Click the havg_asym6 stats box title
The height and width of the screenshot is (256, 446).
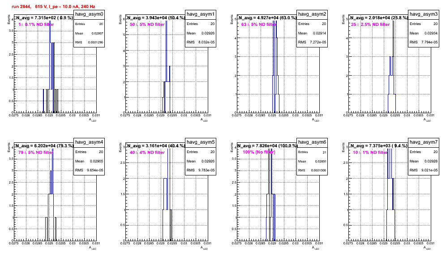(x=312, y=142)
